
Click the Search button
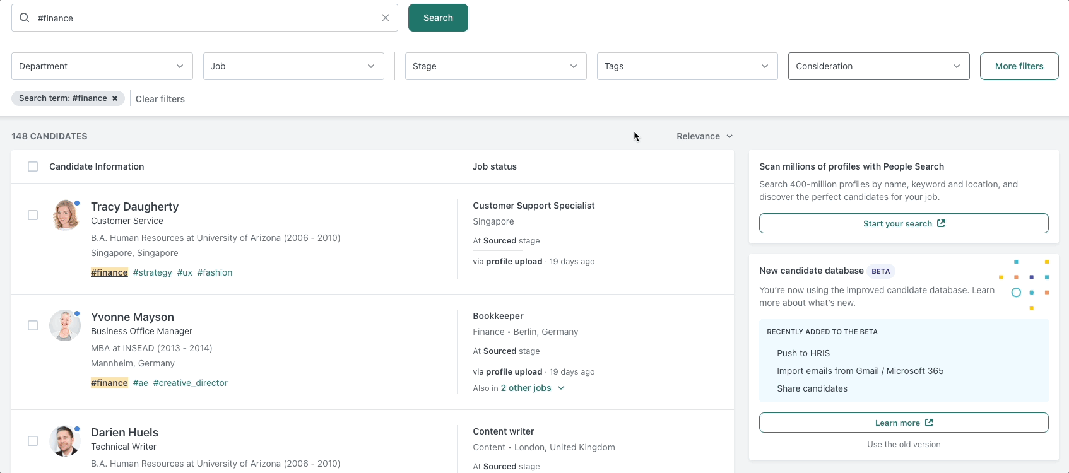point(438,18)
